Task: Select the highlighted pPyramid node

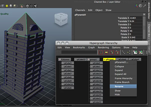Action: click(109, 59)
